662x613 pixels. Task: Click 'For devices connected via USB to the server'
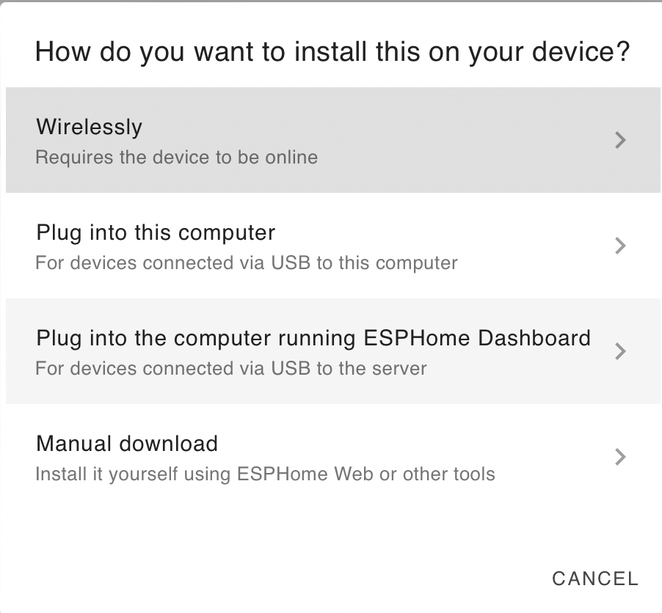pos(231,368)
